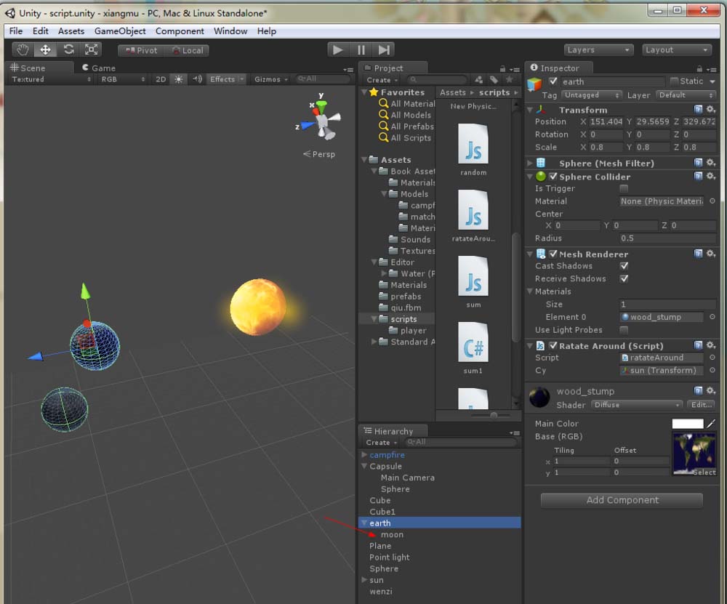Open the Textured draw mode dropdown
Viewport: 727px width, 604px height.
point(51,79)
